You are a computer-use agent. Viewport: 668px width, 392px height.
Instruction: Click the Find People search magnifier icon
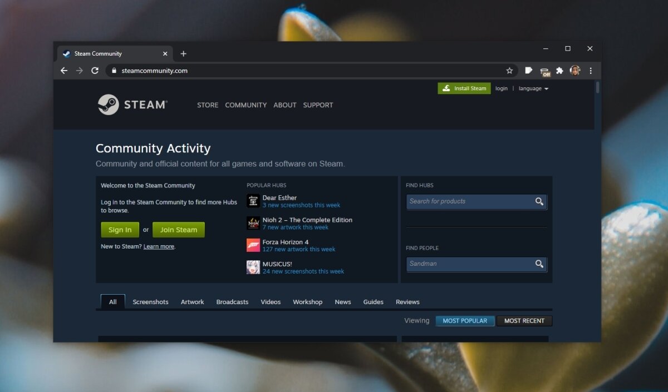[538, 264]
